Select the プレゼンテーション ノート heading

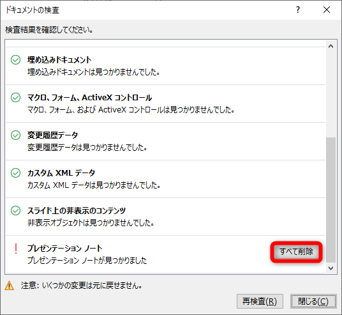pyautogui.click(x=65, y=249)
